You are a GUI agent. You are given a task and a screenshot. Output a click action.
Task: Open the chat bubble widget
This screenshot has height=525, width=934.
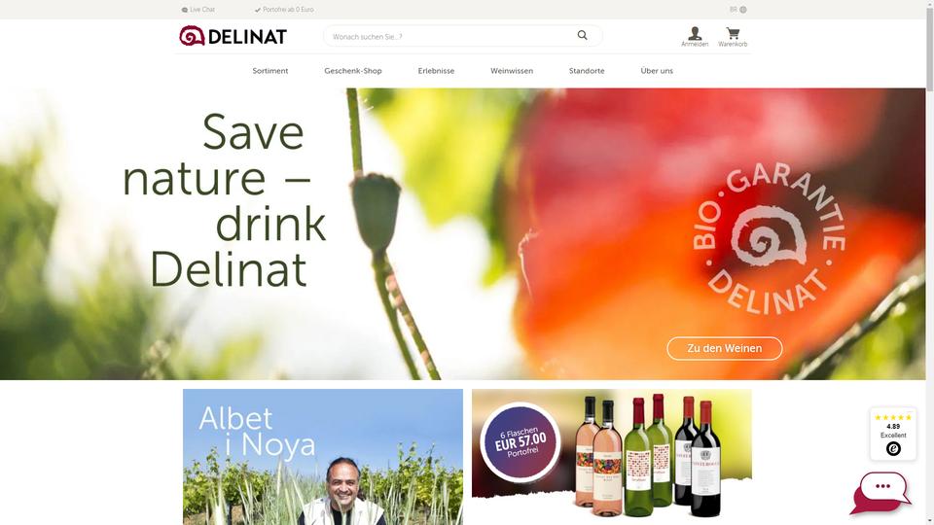point(880,493)
